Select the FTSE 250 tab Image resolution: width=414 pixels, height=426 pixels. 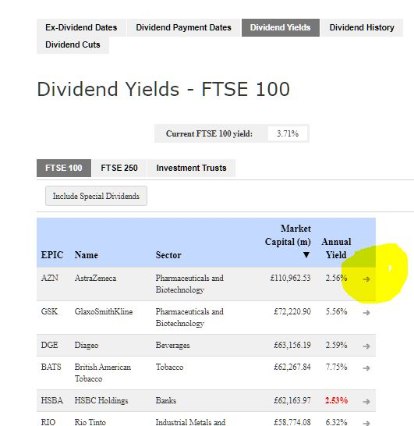(119, 168)
